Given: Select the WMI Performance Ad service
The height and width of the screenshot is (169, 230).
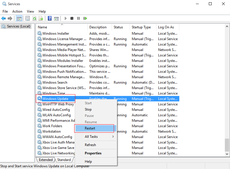Looking at the screenshot, I should click(x=59, y=120).
